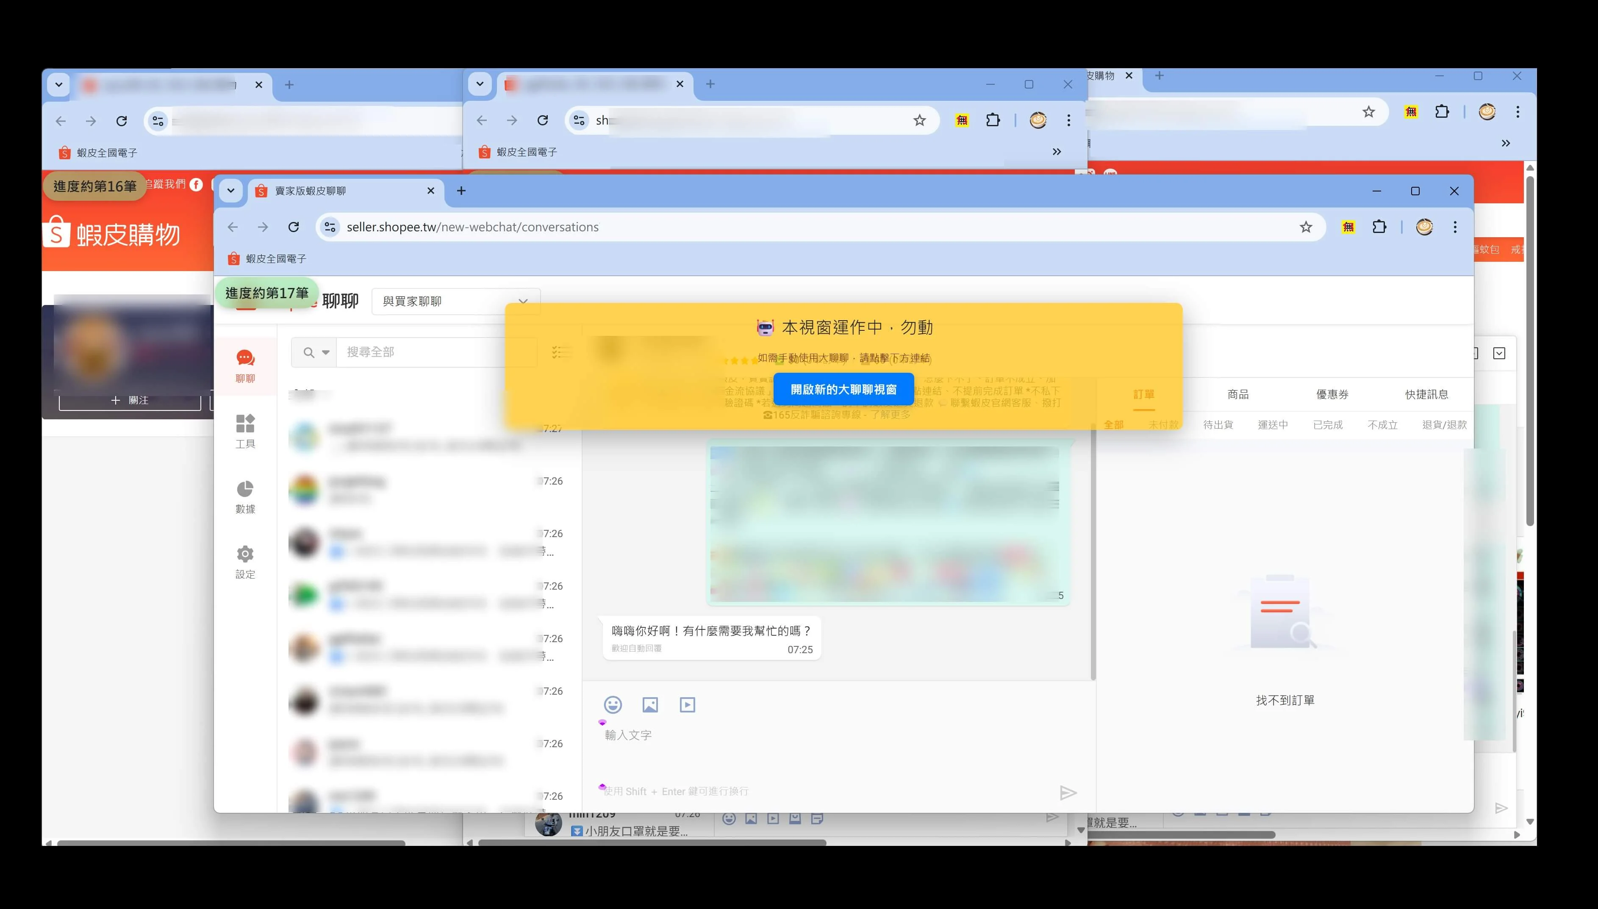Viewport: 1598px width, 909px height.
Task: Open the 聊聊 chat sidebar icon
Action: [x=245, y=366]
